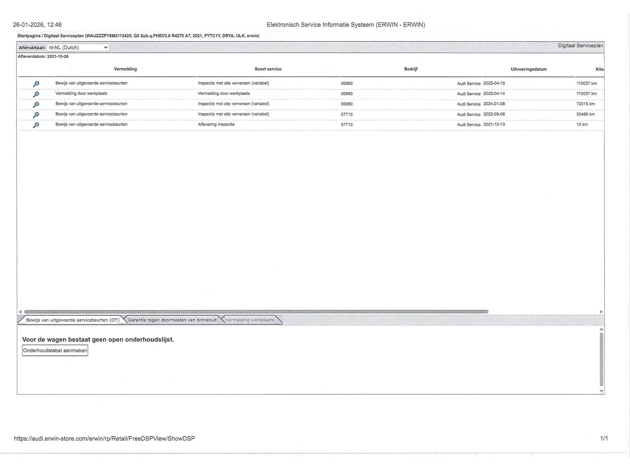
Task: Open the Afdruktaal language dropdown
Action: point(78,48)
